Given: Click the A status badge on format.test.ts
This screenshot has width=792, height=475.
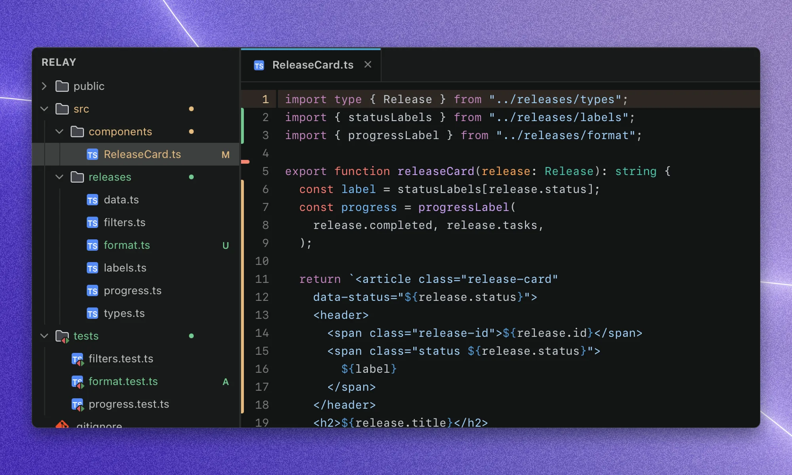Looking at the screenshot, I should pyautogui.click(x=225, y=382).
